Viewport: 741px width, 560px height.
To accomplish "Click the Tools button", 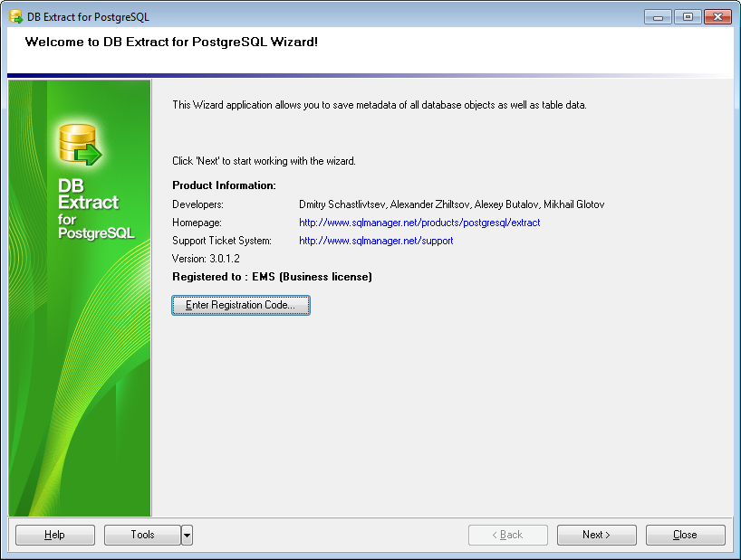I will click(x=142, y=535).
